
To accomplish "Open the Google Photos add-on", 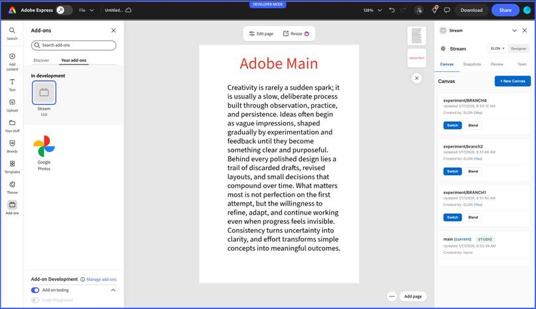I will tap(44, 146).
